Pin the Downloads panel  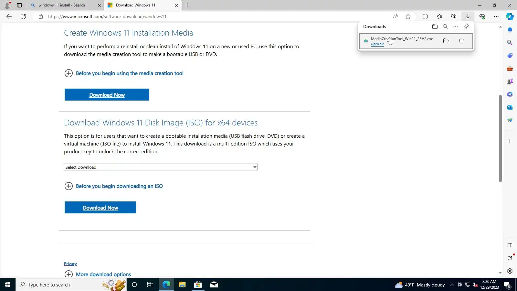pos(466,27)
